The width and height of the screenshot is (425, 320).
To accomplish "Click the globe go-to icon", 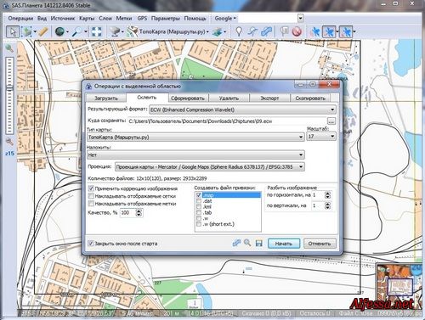I will pos(59,31).
